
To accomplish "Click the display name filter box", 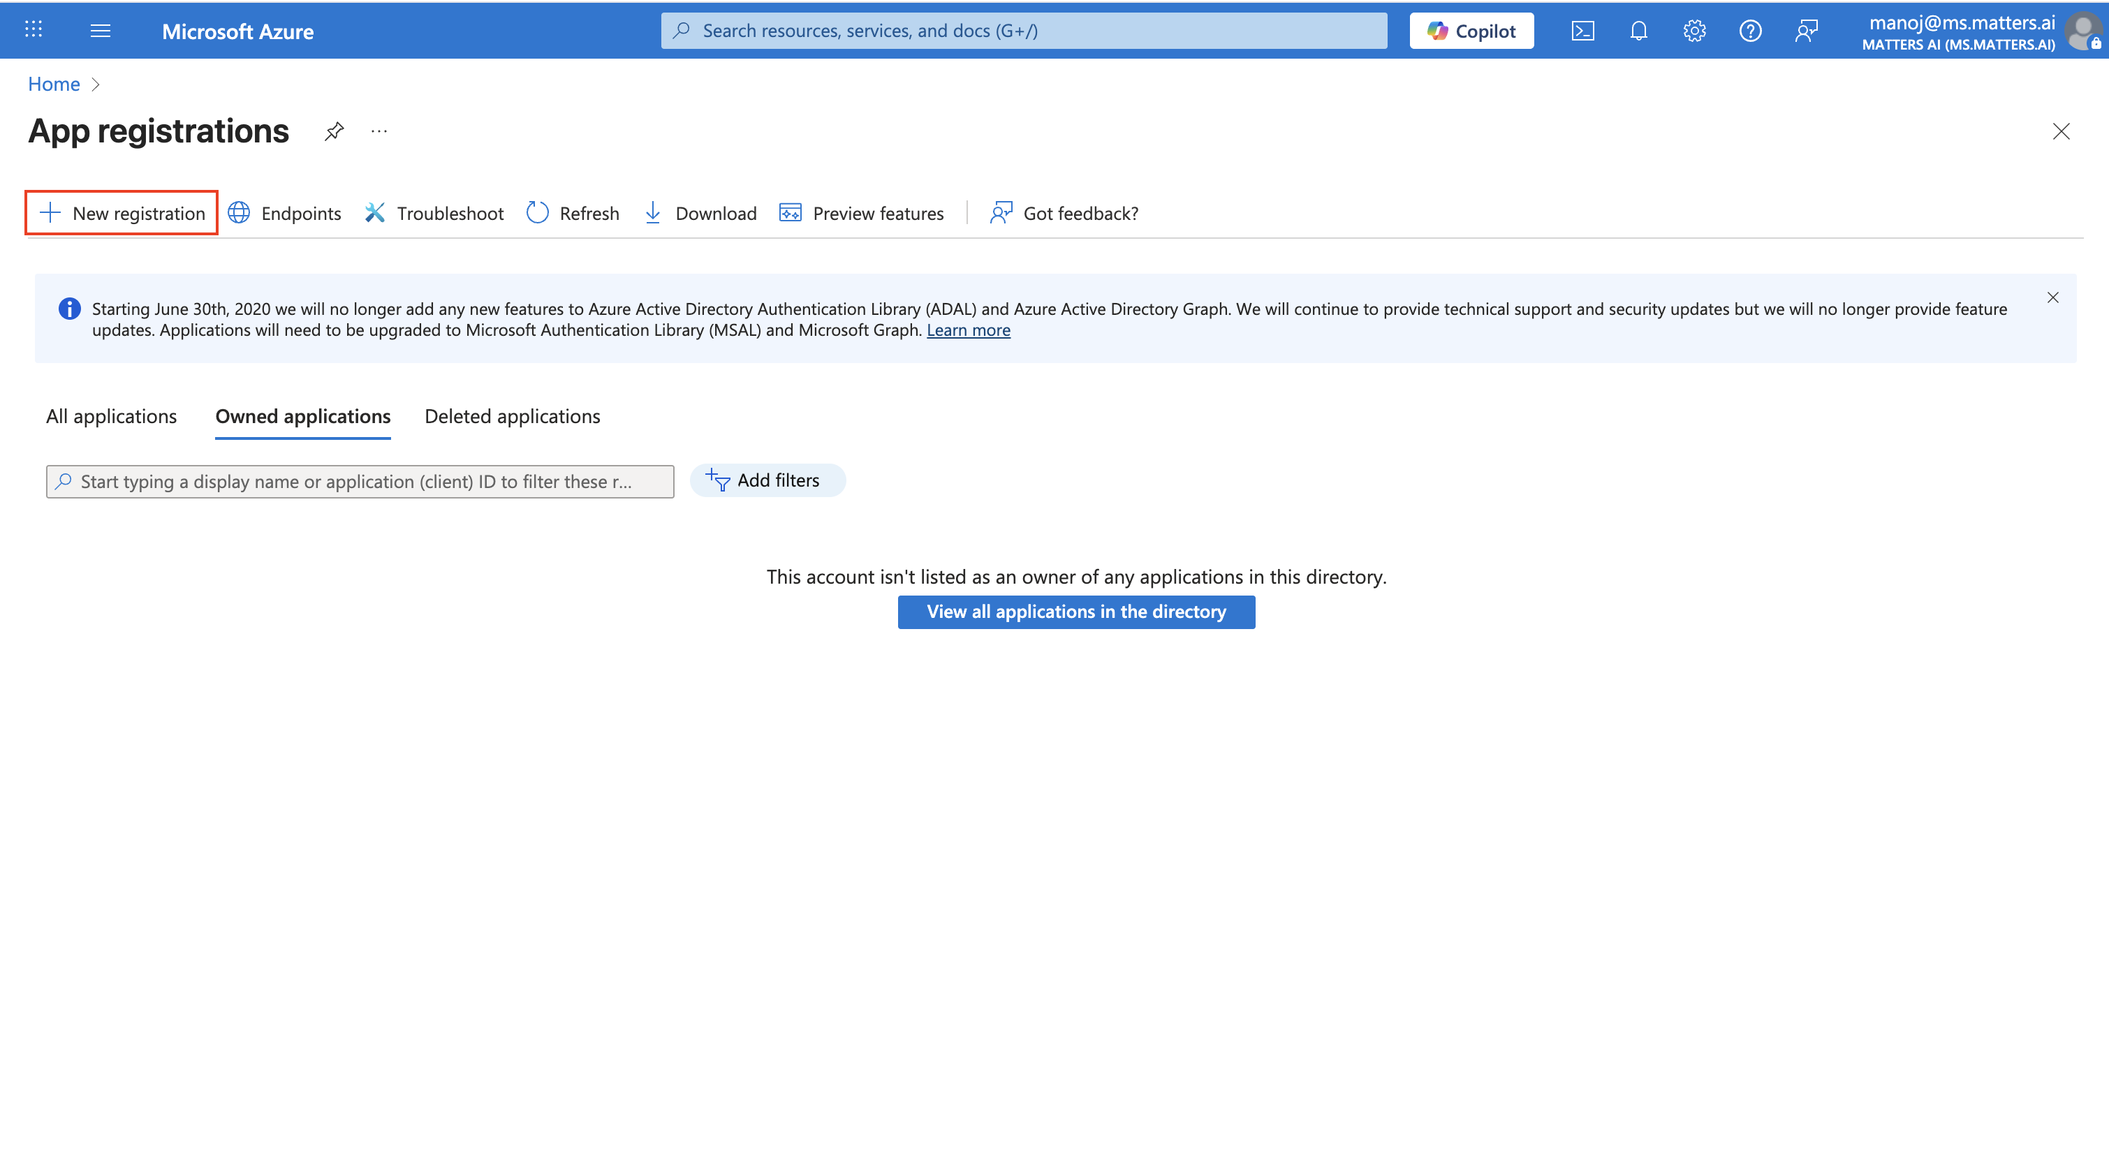I will (360, 482).
